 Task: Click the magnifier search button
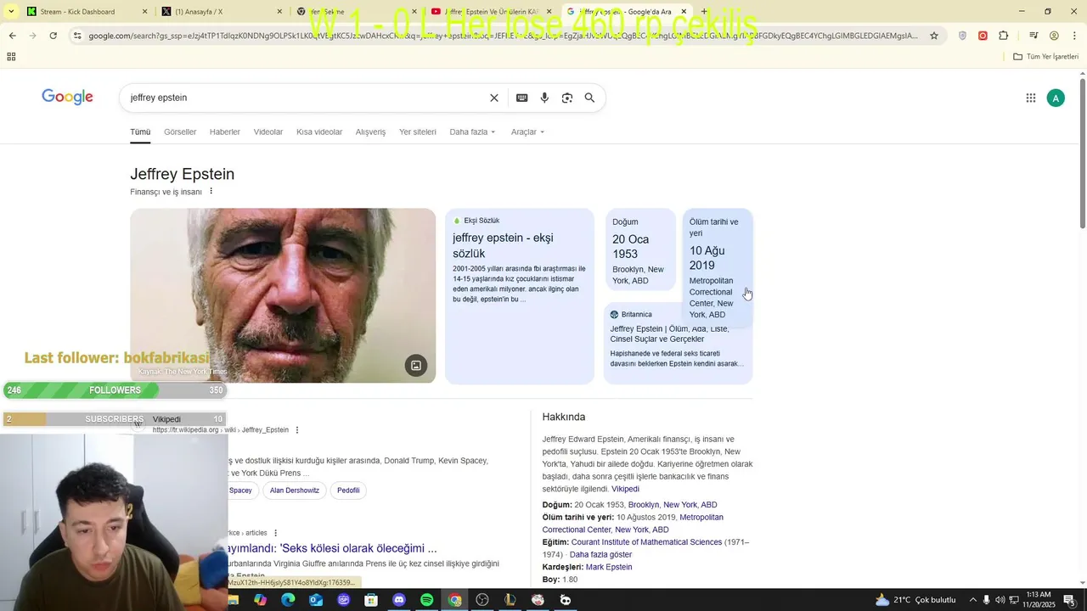[589, 98]
